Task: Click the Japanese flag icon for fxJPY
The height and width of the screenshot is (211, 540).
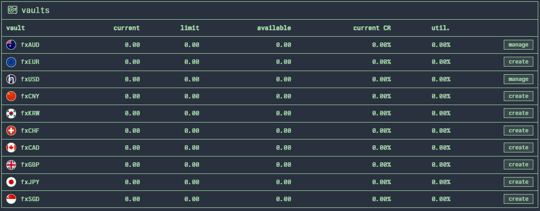Action: (x=11, y=182)
